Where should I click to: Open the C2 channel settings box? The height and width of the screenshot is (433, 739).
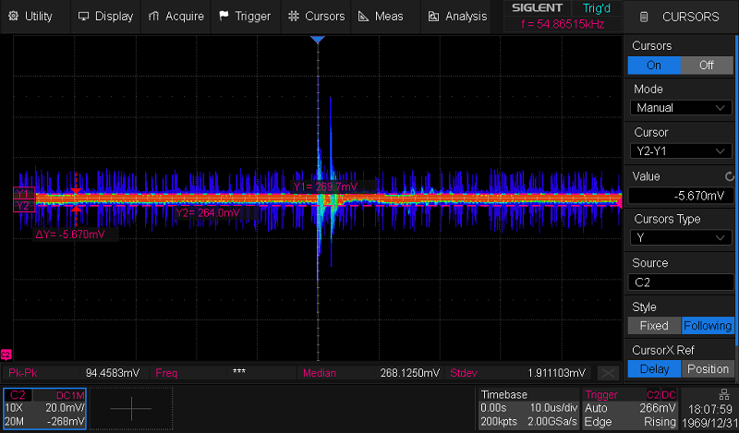tap(45, 409)
